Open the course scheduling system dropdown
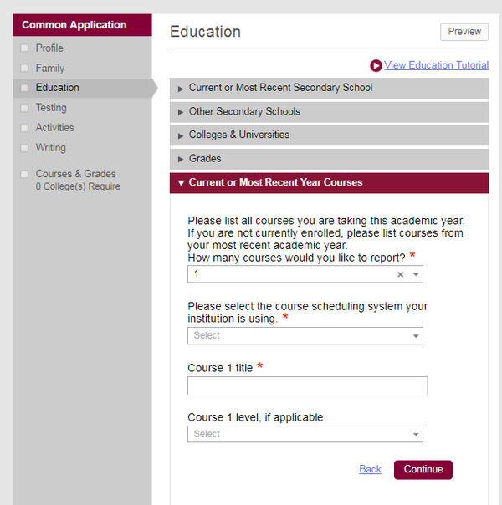Viewport: 502px width, 505px height. 305,335
